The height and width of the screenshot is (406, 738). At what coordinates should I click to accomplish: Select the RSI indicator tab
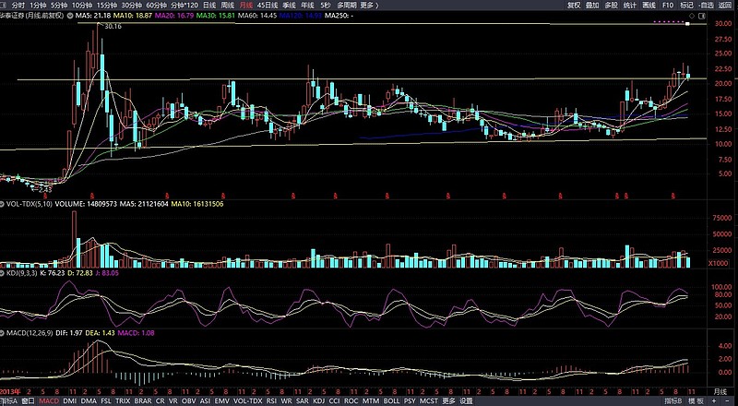tap(272, 401)
